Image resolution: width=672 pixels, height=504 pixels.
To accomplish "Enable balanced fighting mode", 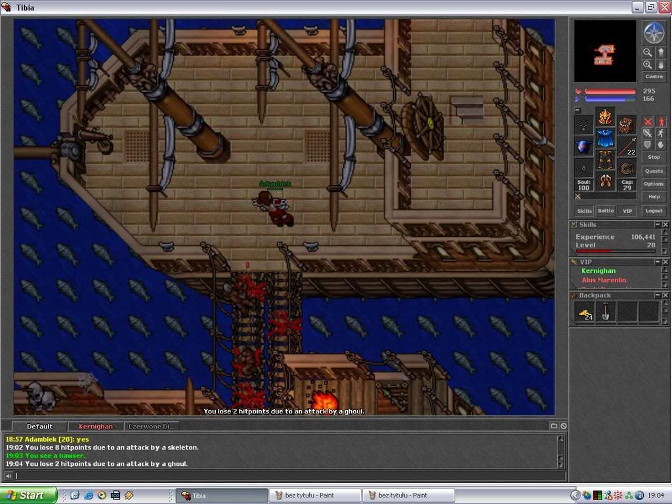I will tap(648, 133).
